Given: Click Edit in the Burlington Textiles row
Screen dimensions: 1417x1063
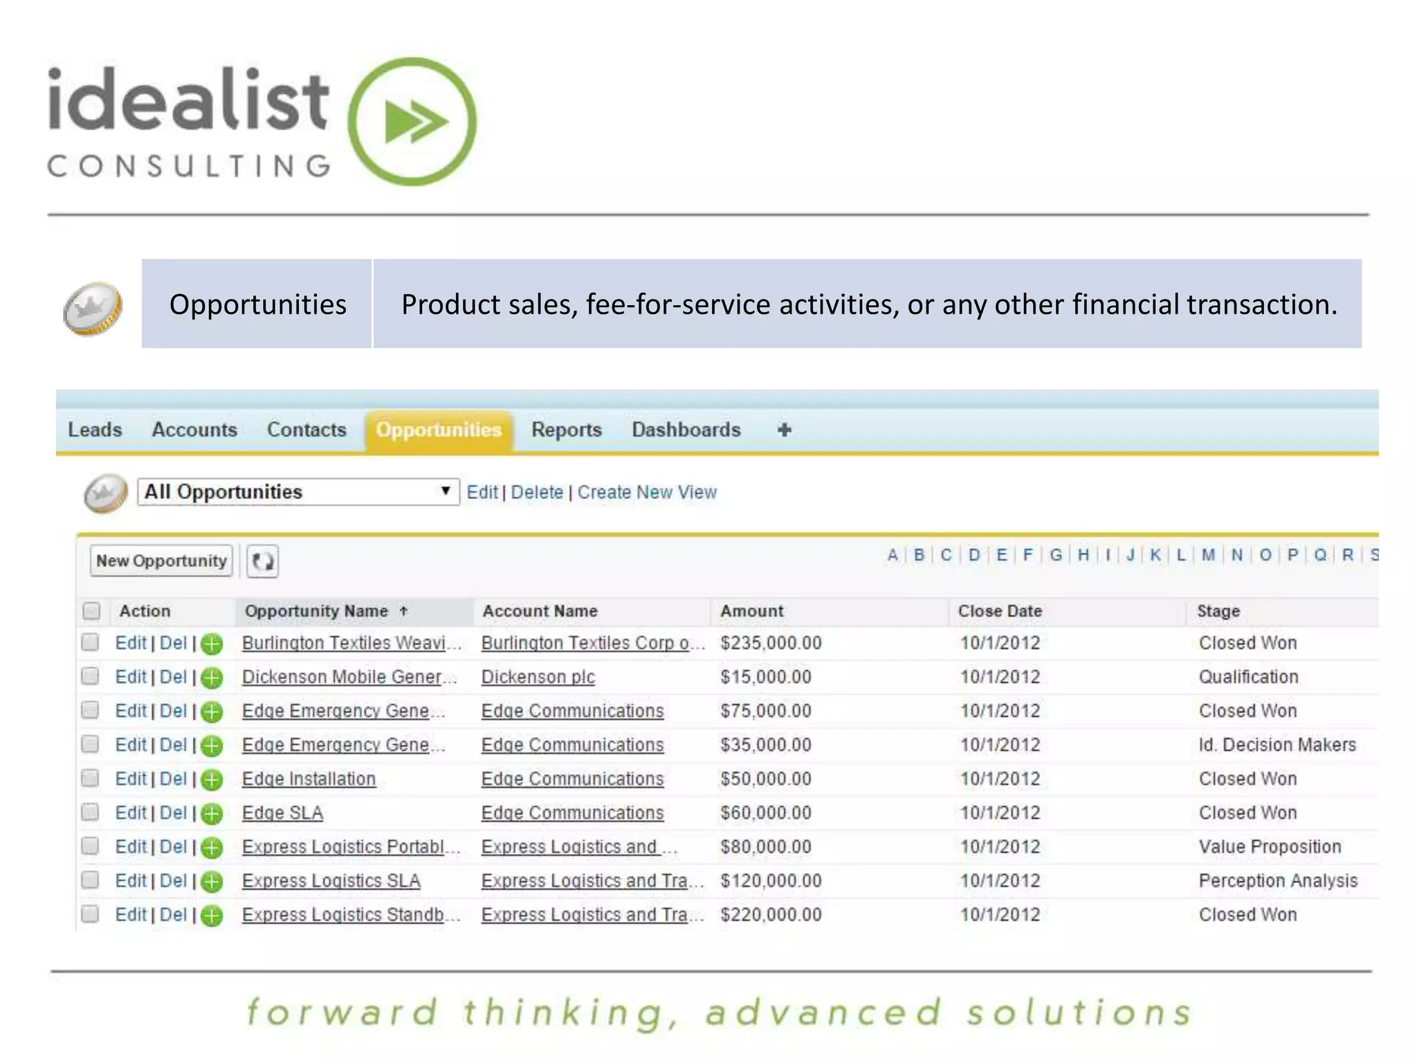Looking at the screenshot, I should pos(131,643).
